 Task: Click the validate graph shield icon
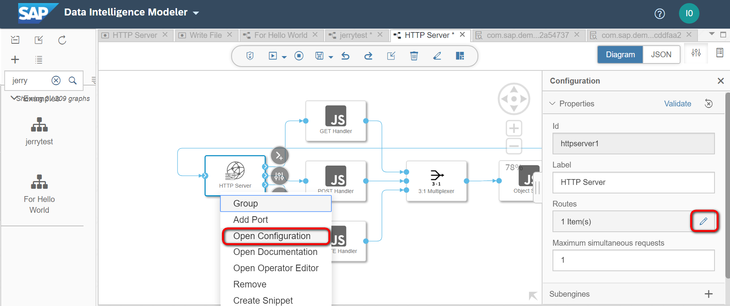pyautogui.click(x=250, y=56)
